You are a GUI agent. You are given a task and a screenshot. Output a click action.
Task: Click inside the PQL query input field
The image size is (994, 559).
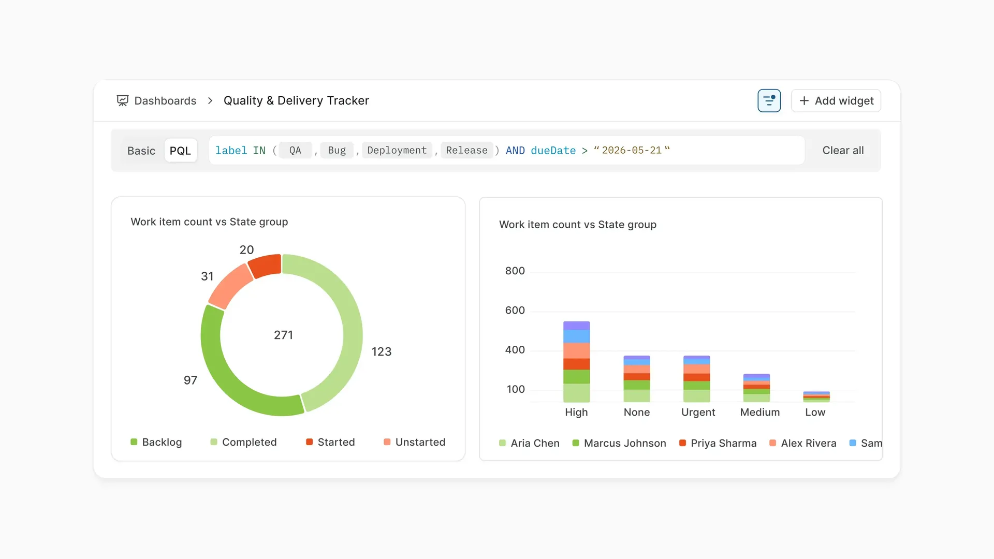[x=507, y=150]
